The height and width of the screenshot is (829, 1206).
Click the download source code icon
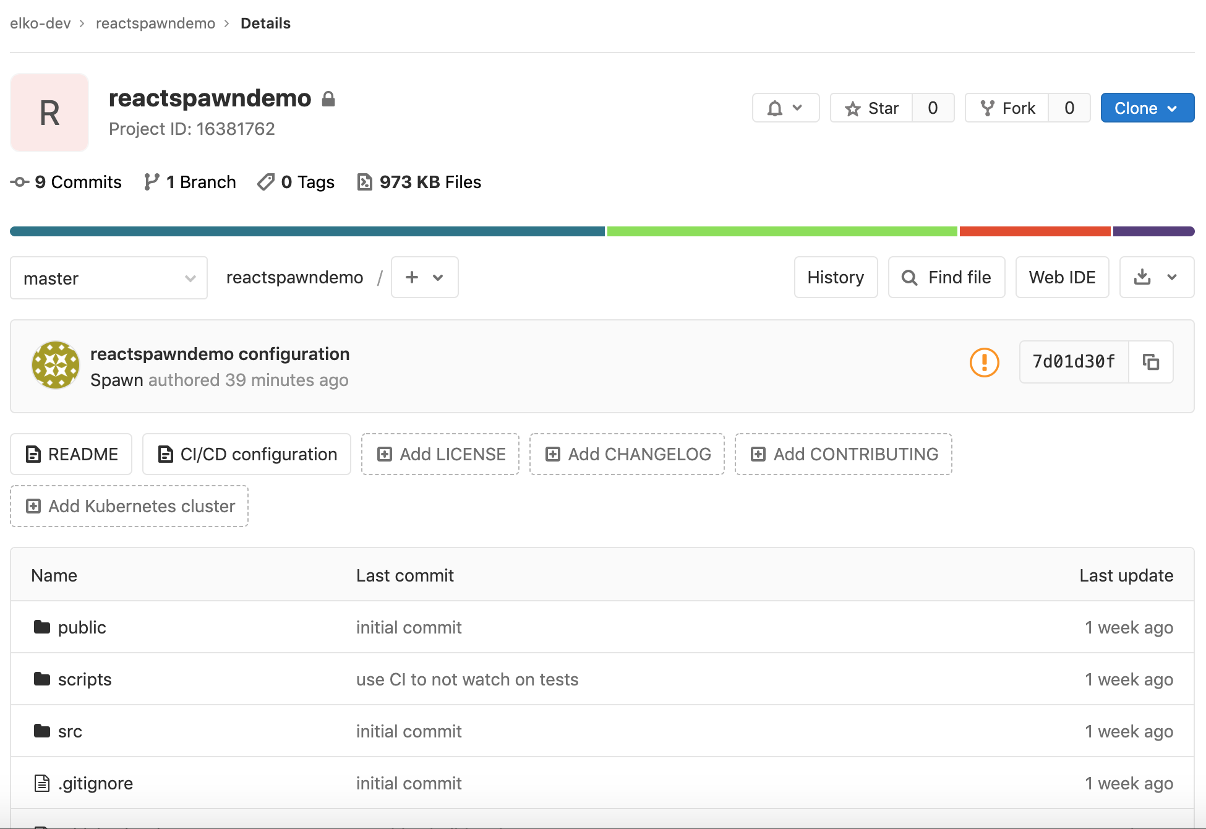tap(1142, 277)
